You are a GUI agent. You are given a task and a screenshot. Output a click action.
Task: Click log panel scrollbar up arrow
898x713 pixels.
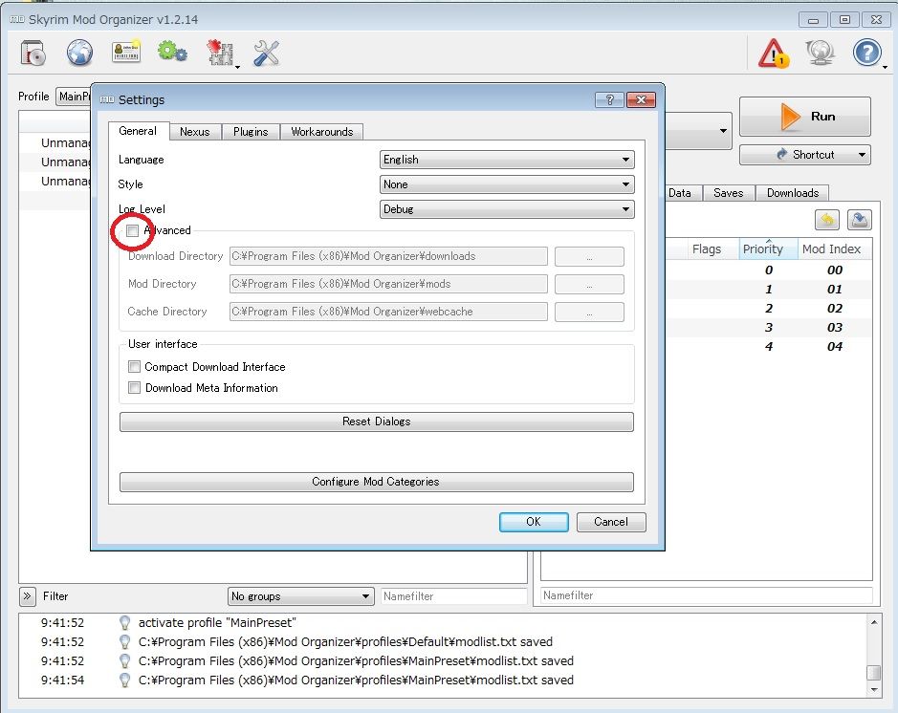[x=873, y=622]
